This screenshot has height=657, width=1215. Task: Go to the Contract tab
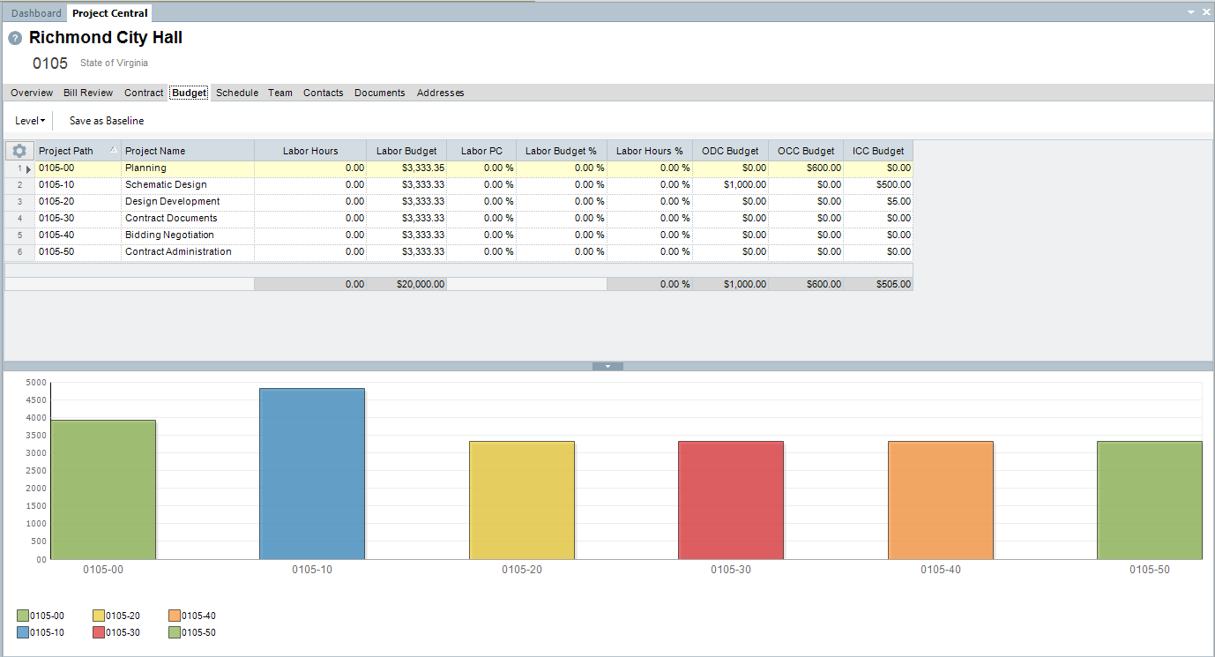pos(144,93)
